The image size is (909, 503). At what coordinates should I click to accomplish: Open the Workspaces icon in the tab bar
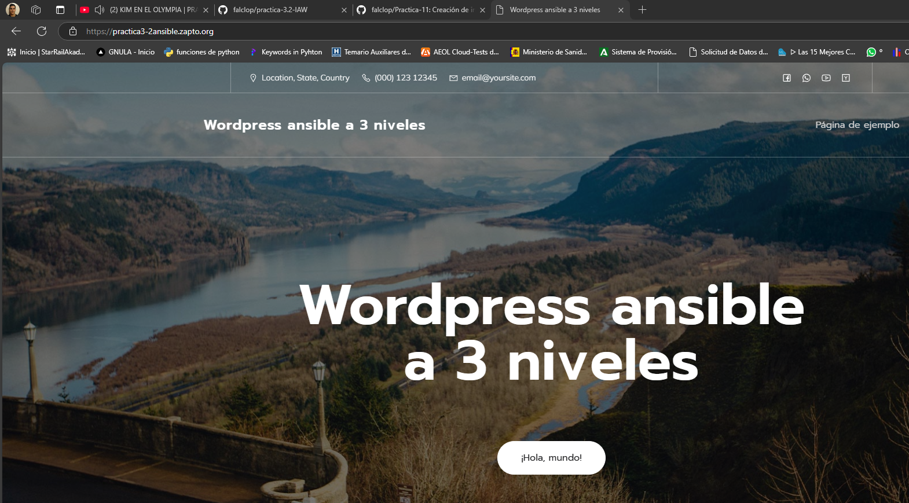[x=36, y=10]
